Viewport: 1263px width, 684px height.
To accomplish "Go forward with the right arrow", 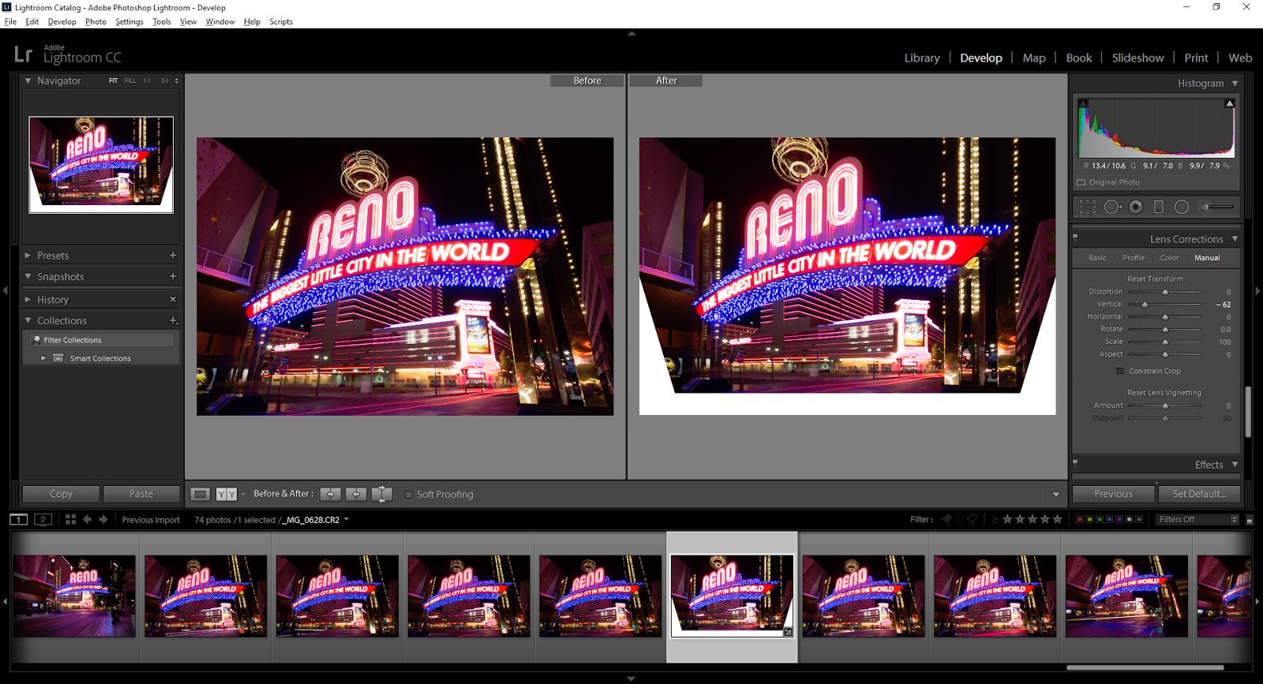I will click(103, 519).
